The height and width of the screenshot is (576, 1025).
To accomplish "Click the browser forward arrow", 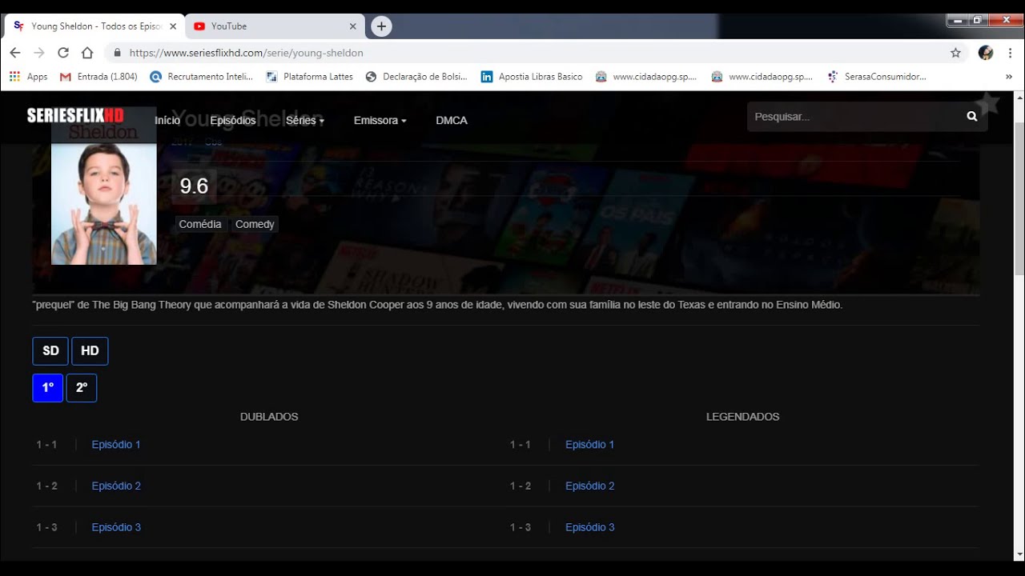I will click(39, 53).
